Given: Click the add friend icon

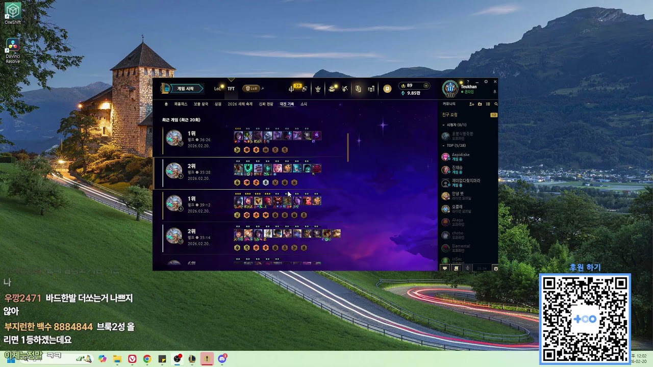Looking at the screenshot, I should pyautogui.click(x=471, y=104).
